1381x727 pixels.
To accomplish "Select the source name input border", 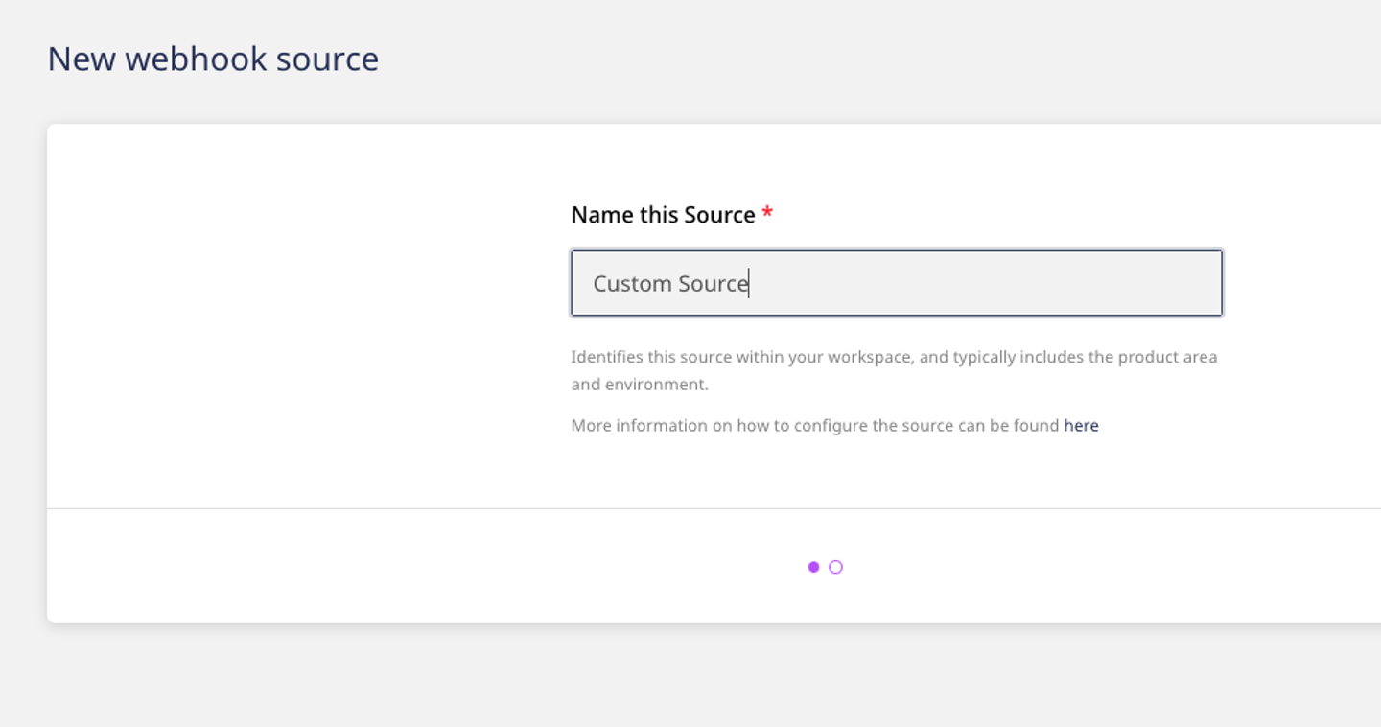I will (x=896, y=251).
